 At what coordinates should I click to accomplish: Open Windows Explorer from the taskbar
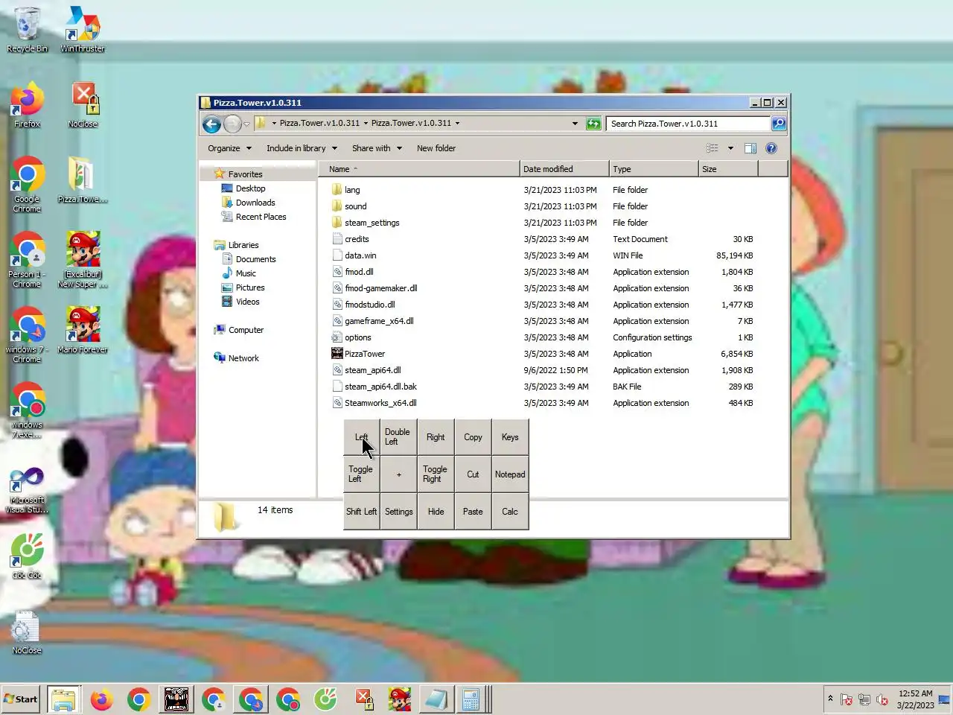64,700
